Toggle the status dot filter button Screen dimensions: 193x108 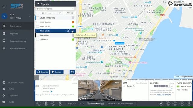(55, 13)
